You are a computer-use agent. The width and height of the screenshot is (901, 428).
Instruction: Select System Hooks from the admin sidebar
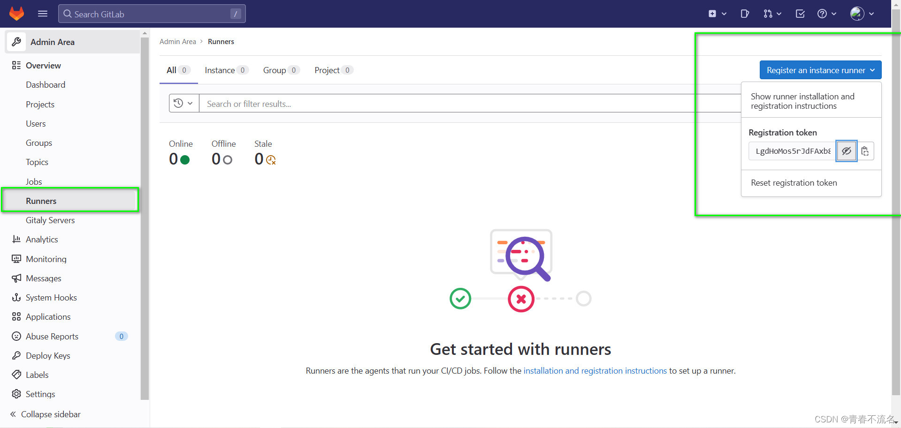point(51,297)
